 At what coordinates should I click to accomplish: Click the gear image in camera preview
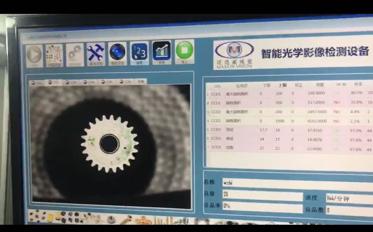pyautogui.click(x=109, y=143)
